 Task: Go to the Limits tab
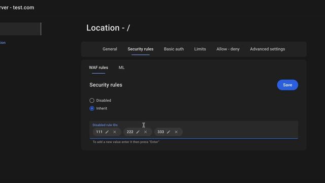tap(200, 49)
